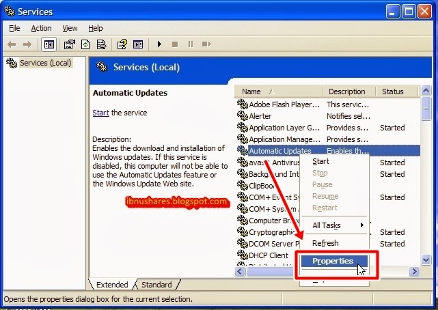Viewport: 438px width, 310px height.
Task: Choose Resume in the context menu
Action: [334, 196]
